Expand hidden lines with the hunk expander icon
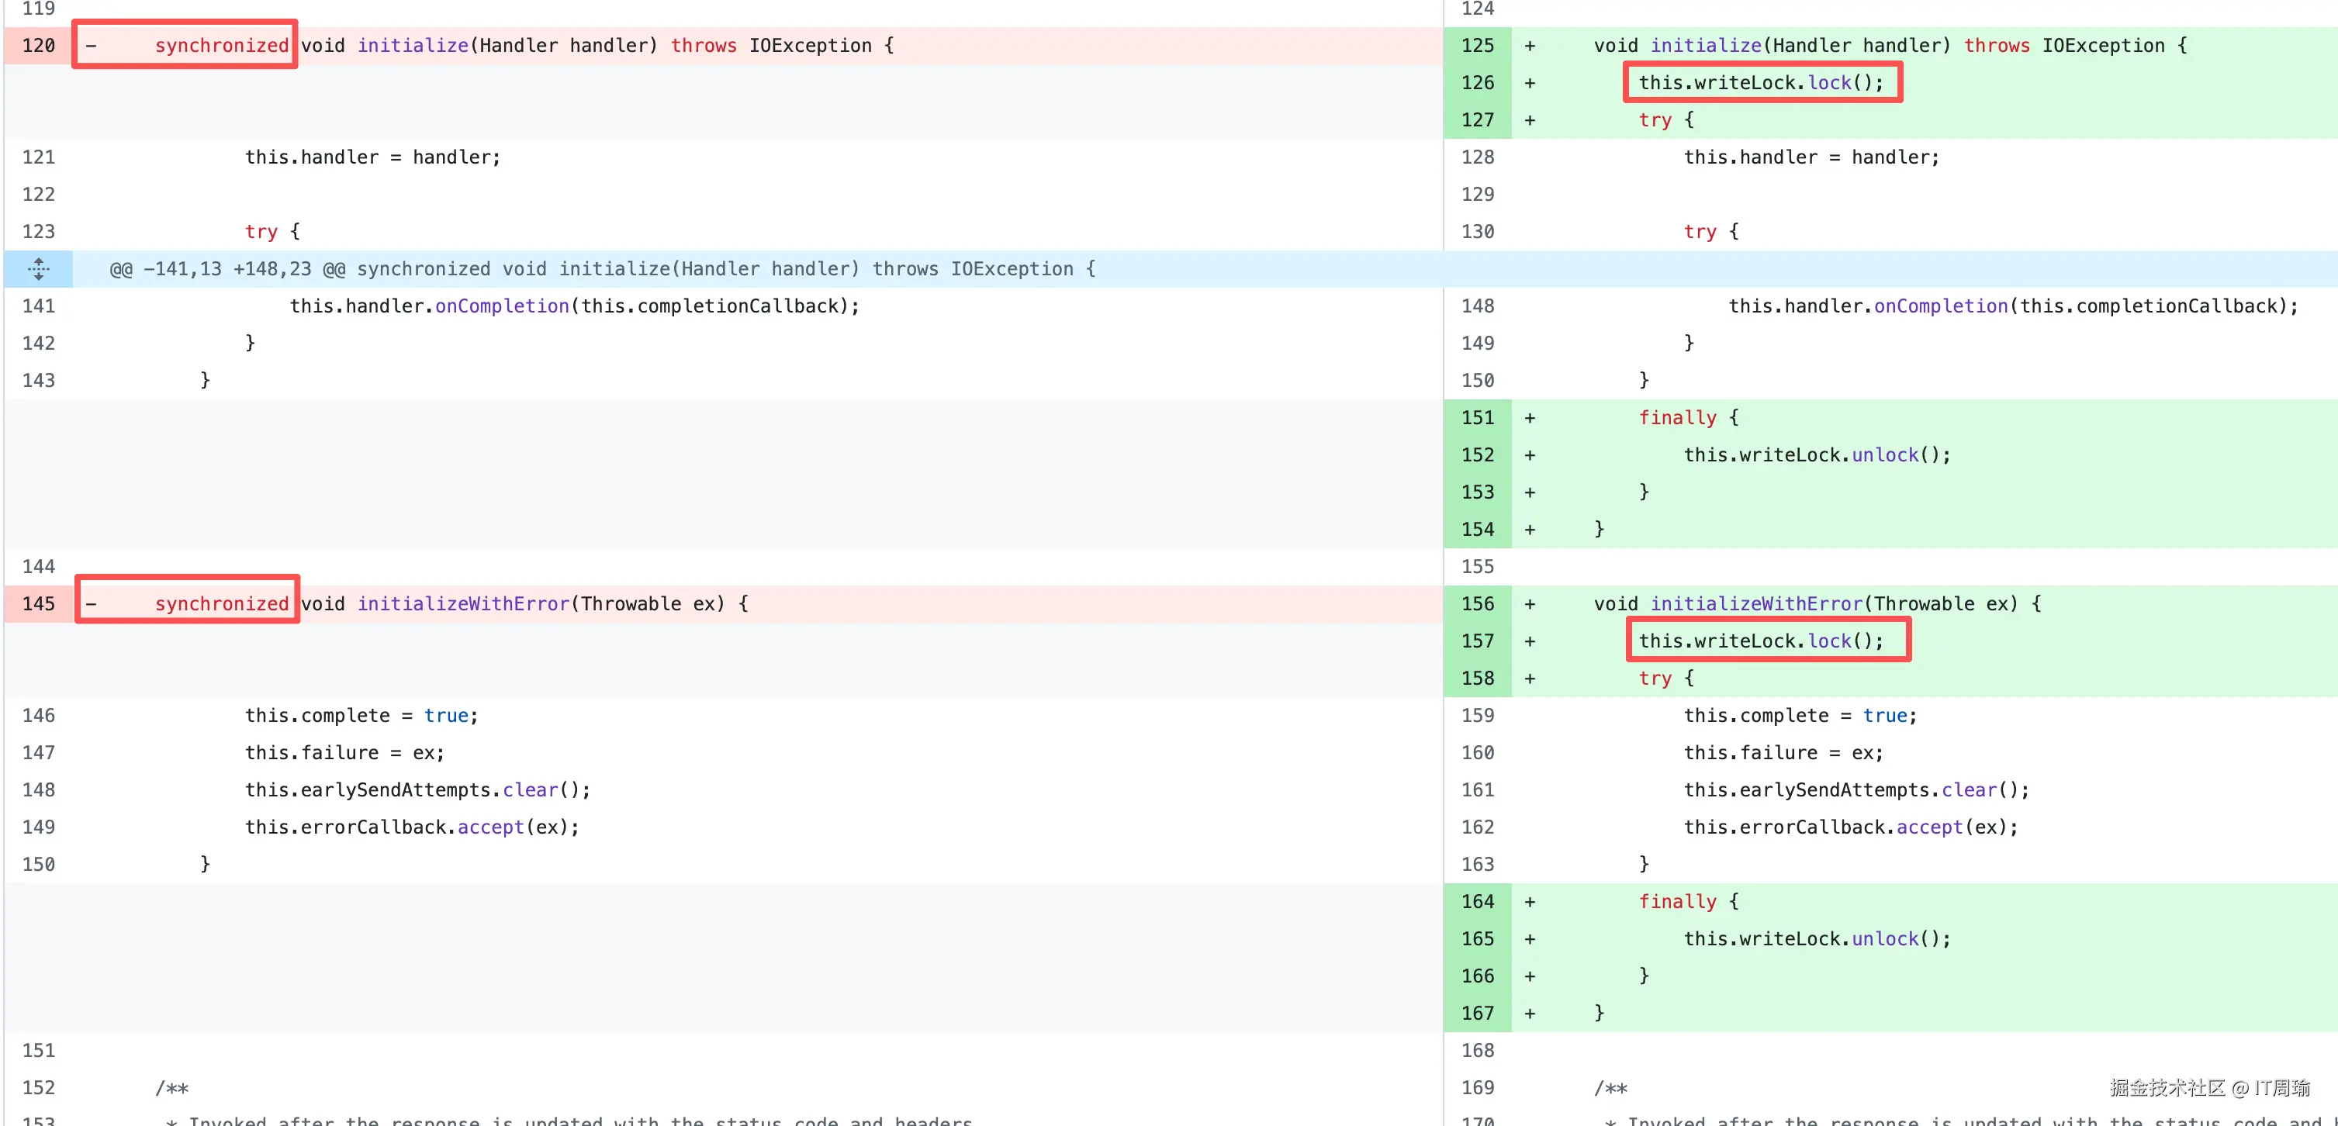Image resolution: width=2338 pixels, height=1126 pixels. (x=38, y=268)
